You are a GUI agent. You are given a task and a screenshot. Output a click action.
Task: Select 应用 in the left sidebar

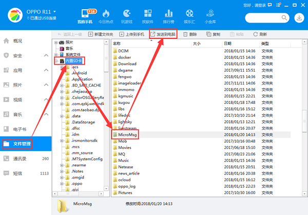tap(17, 70)
